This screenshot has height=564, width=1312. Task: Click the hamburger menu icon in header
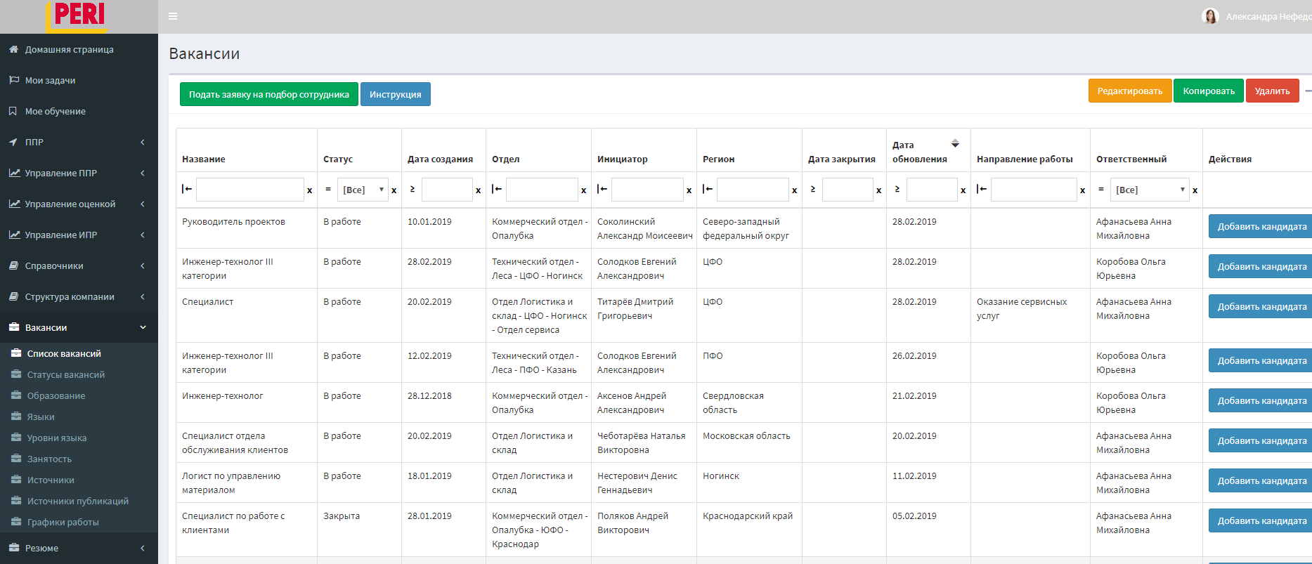click(x=173, y=16)
